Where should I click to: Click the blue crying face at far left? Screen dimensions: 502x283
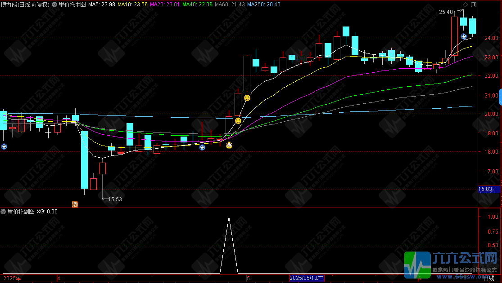[x=4, y=146]
